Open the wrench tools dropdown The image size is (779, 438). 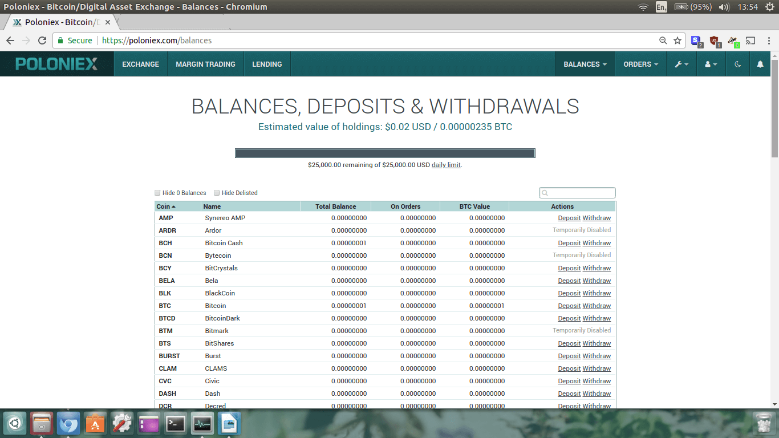pyautogui.click(x=681, y=64)
